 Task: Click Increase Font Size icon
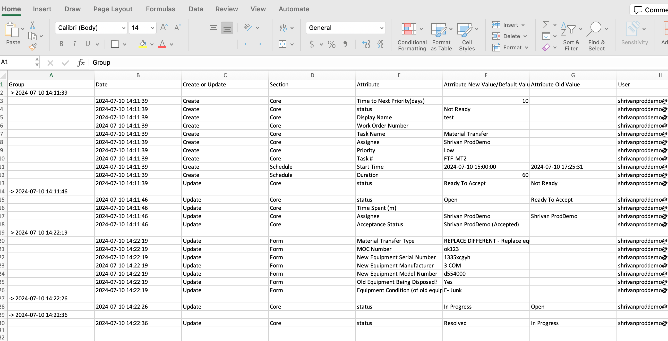pyautogui.click(x=164, y=28)
